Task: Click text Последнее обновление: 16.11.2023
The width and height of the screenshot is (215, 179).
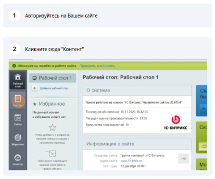Action: coord(117,112)
